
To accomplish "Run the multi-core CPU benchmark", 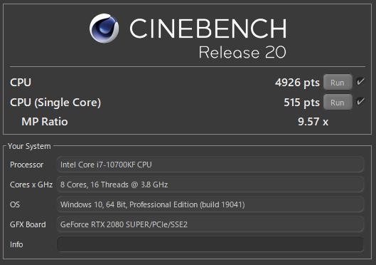I will (x=338, y=82).
